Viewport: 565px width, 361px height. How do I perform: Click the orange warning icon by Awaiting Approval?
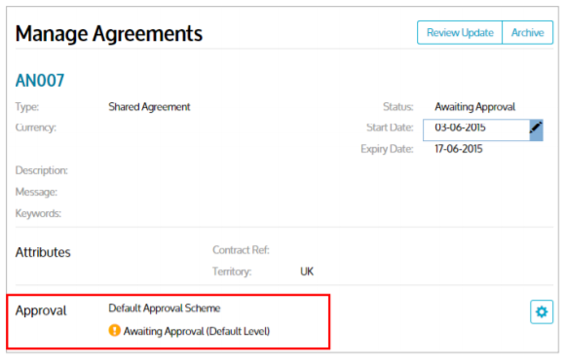click(x=115, y=331)
